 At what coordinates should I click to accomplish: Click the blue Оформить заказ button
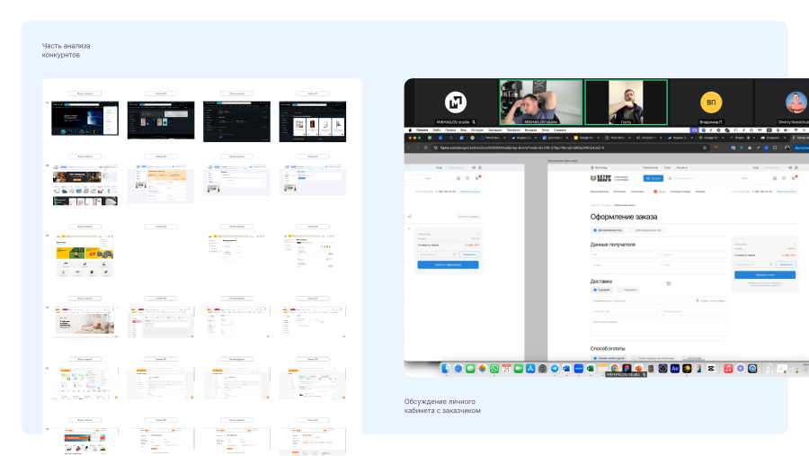[765, 274]
